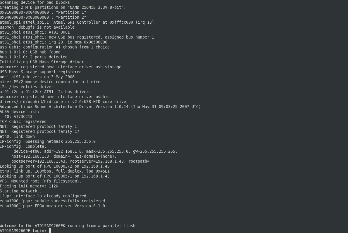This screenshot has width=348, height=233.
Task: Click "IP-Config: Guessing netmask 255.255.255.0" line
Action: (x=48, y=141)
